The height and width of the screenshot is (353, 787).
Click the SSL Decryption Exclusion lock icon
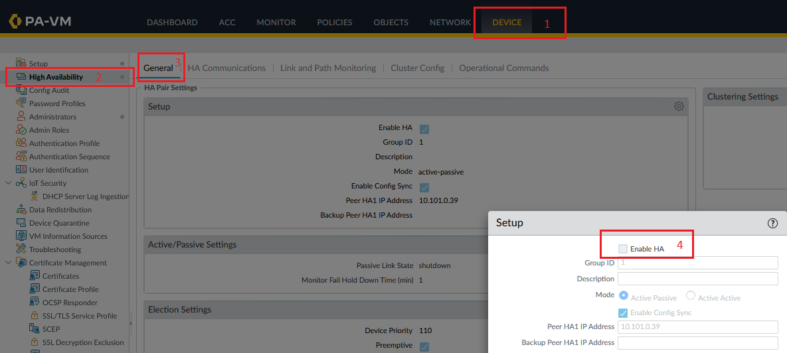[35, 342]
